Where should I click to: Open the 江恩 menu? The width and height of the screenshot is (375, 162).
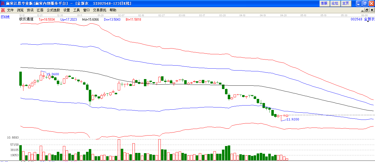point(40,10)
